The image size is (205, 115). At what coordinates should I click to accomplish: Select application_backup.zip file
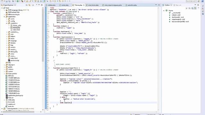tap(15, 96)
